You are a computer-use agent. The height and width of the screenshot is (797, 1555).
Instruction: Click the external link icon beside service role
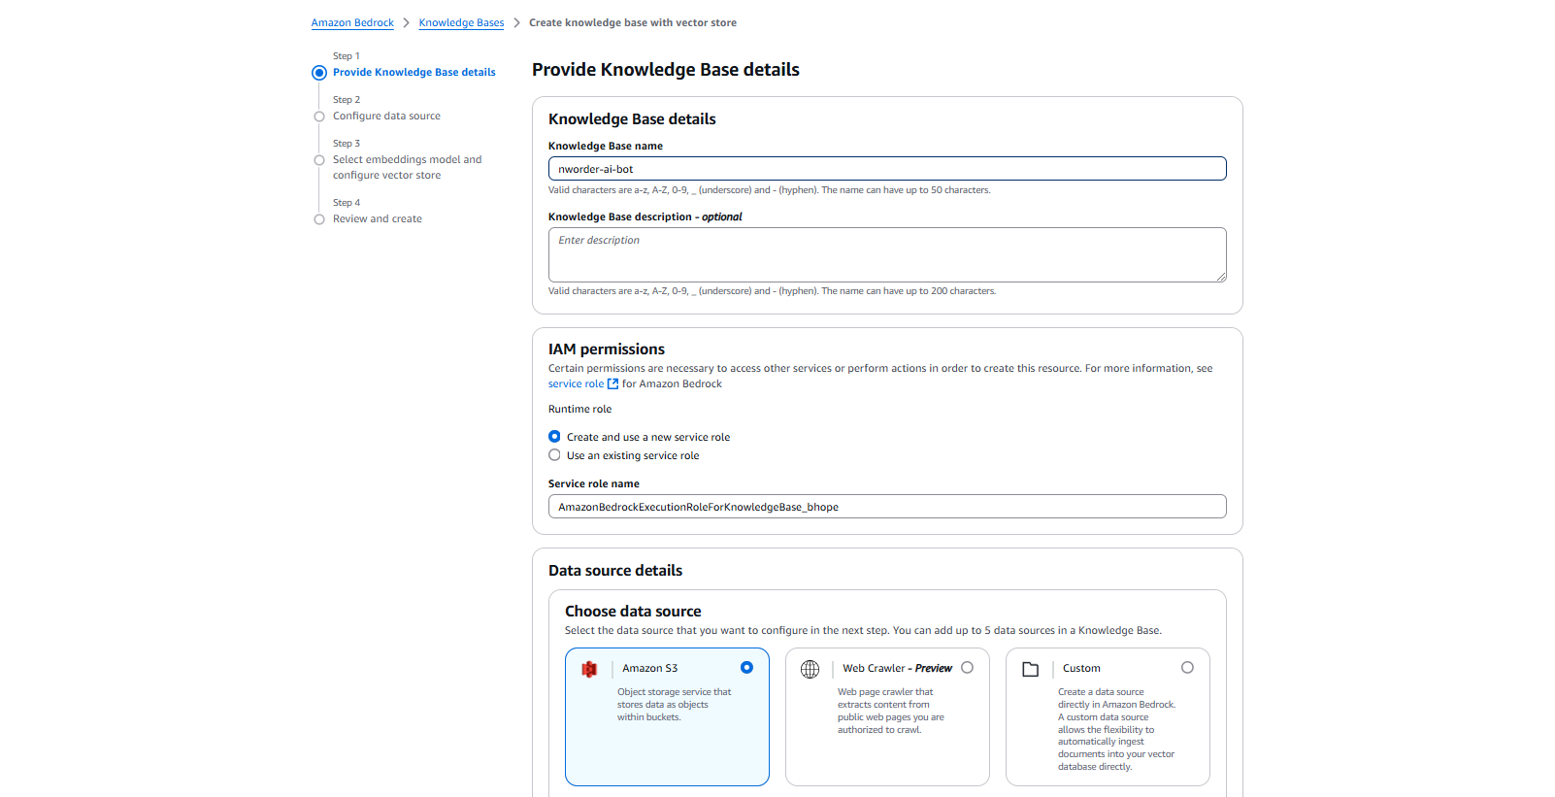tap(612, 384)
